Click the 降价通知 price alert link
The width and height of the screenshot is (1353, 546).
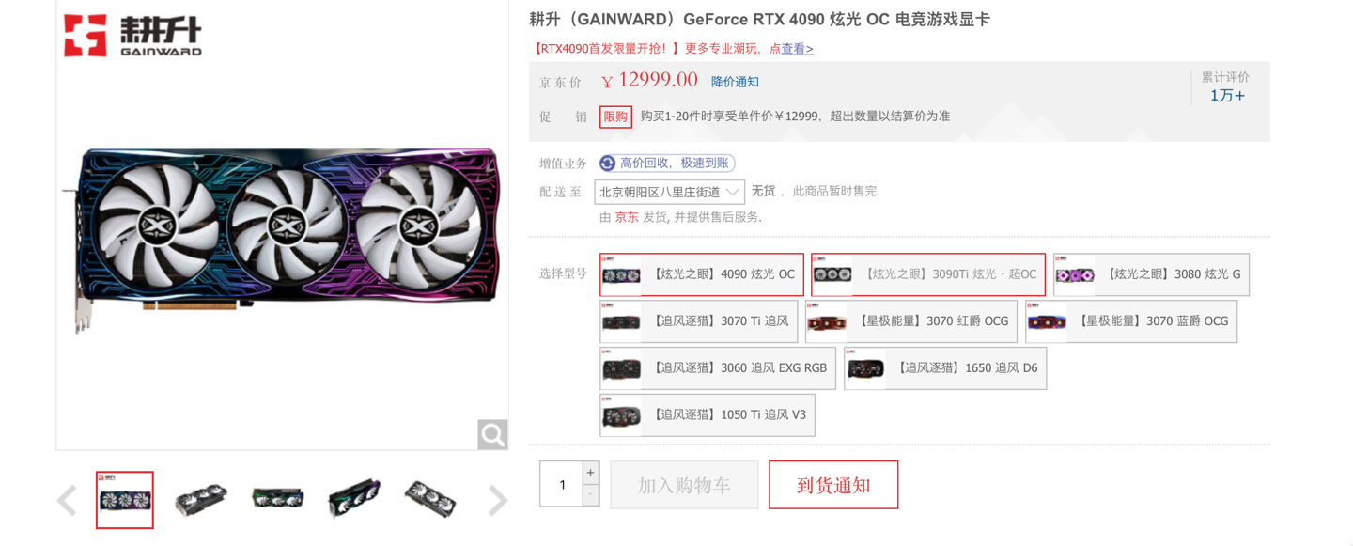735,82
